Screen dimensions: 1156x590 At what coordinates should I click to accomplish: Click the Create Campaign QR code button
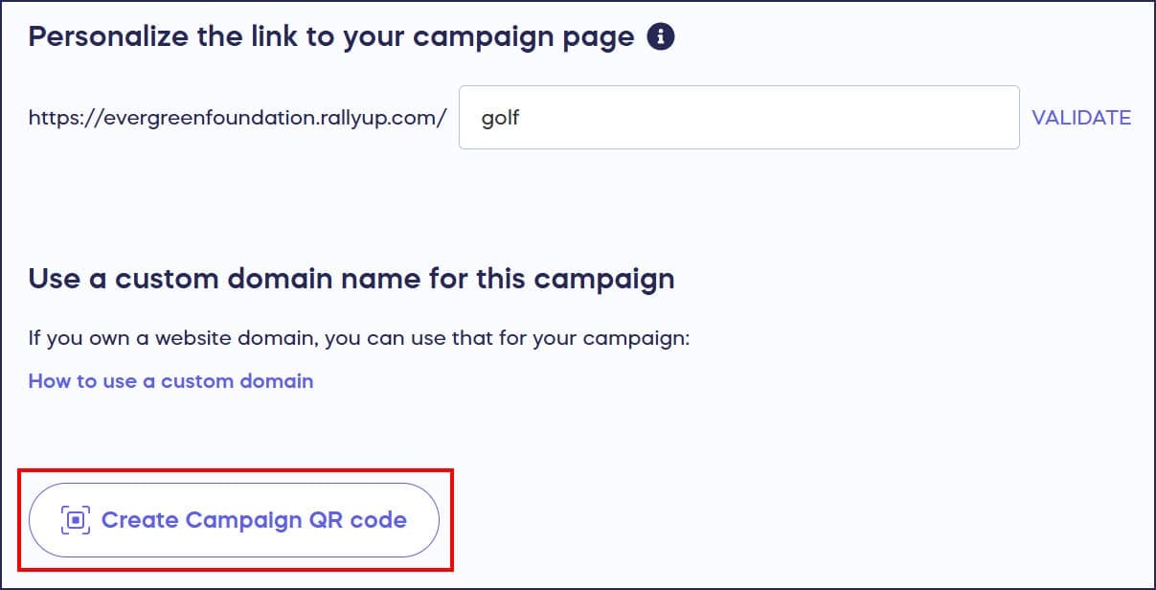[x=234, y=520]
